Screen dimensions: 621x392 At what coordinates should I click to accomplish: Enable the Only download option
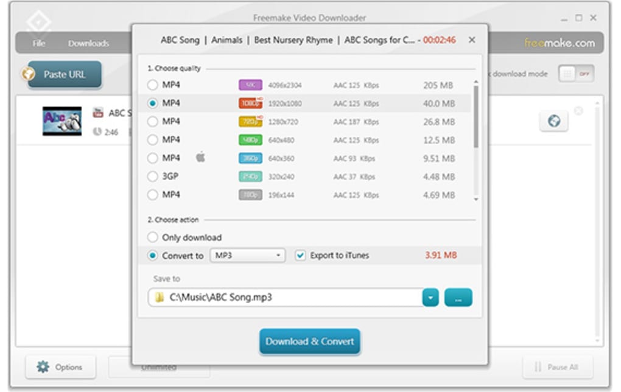coord(153,237)
